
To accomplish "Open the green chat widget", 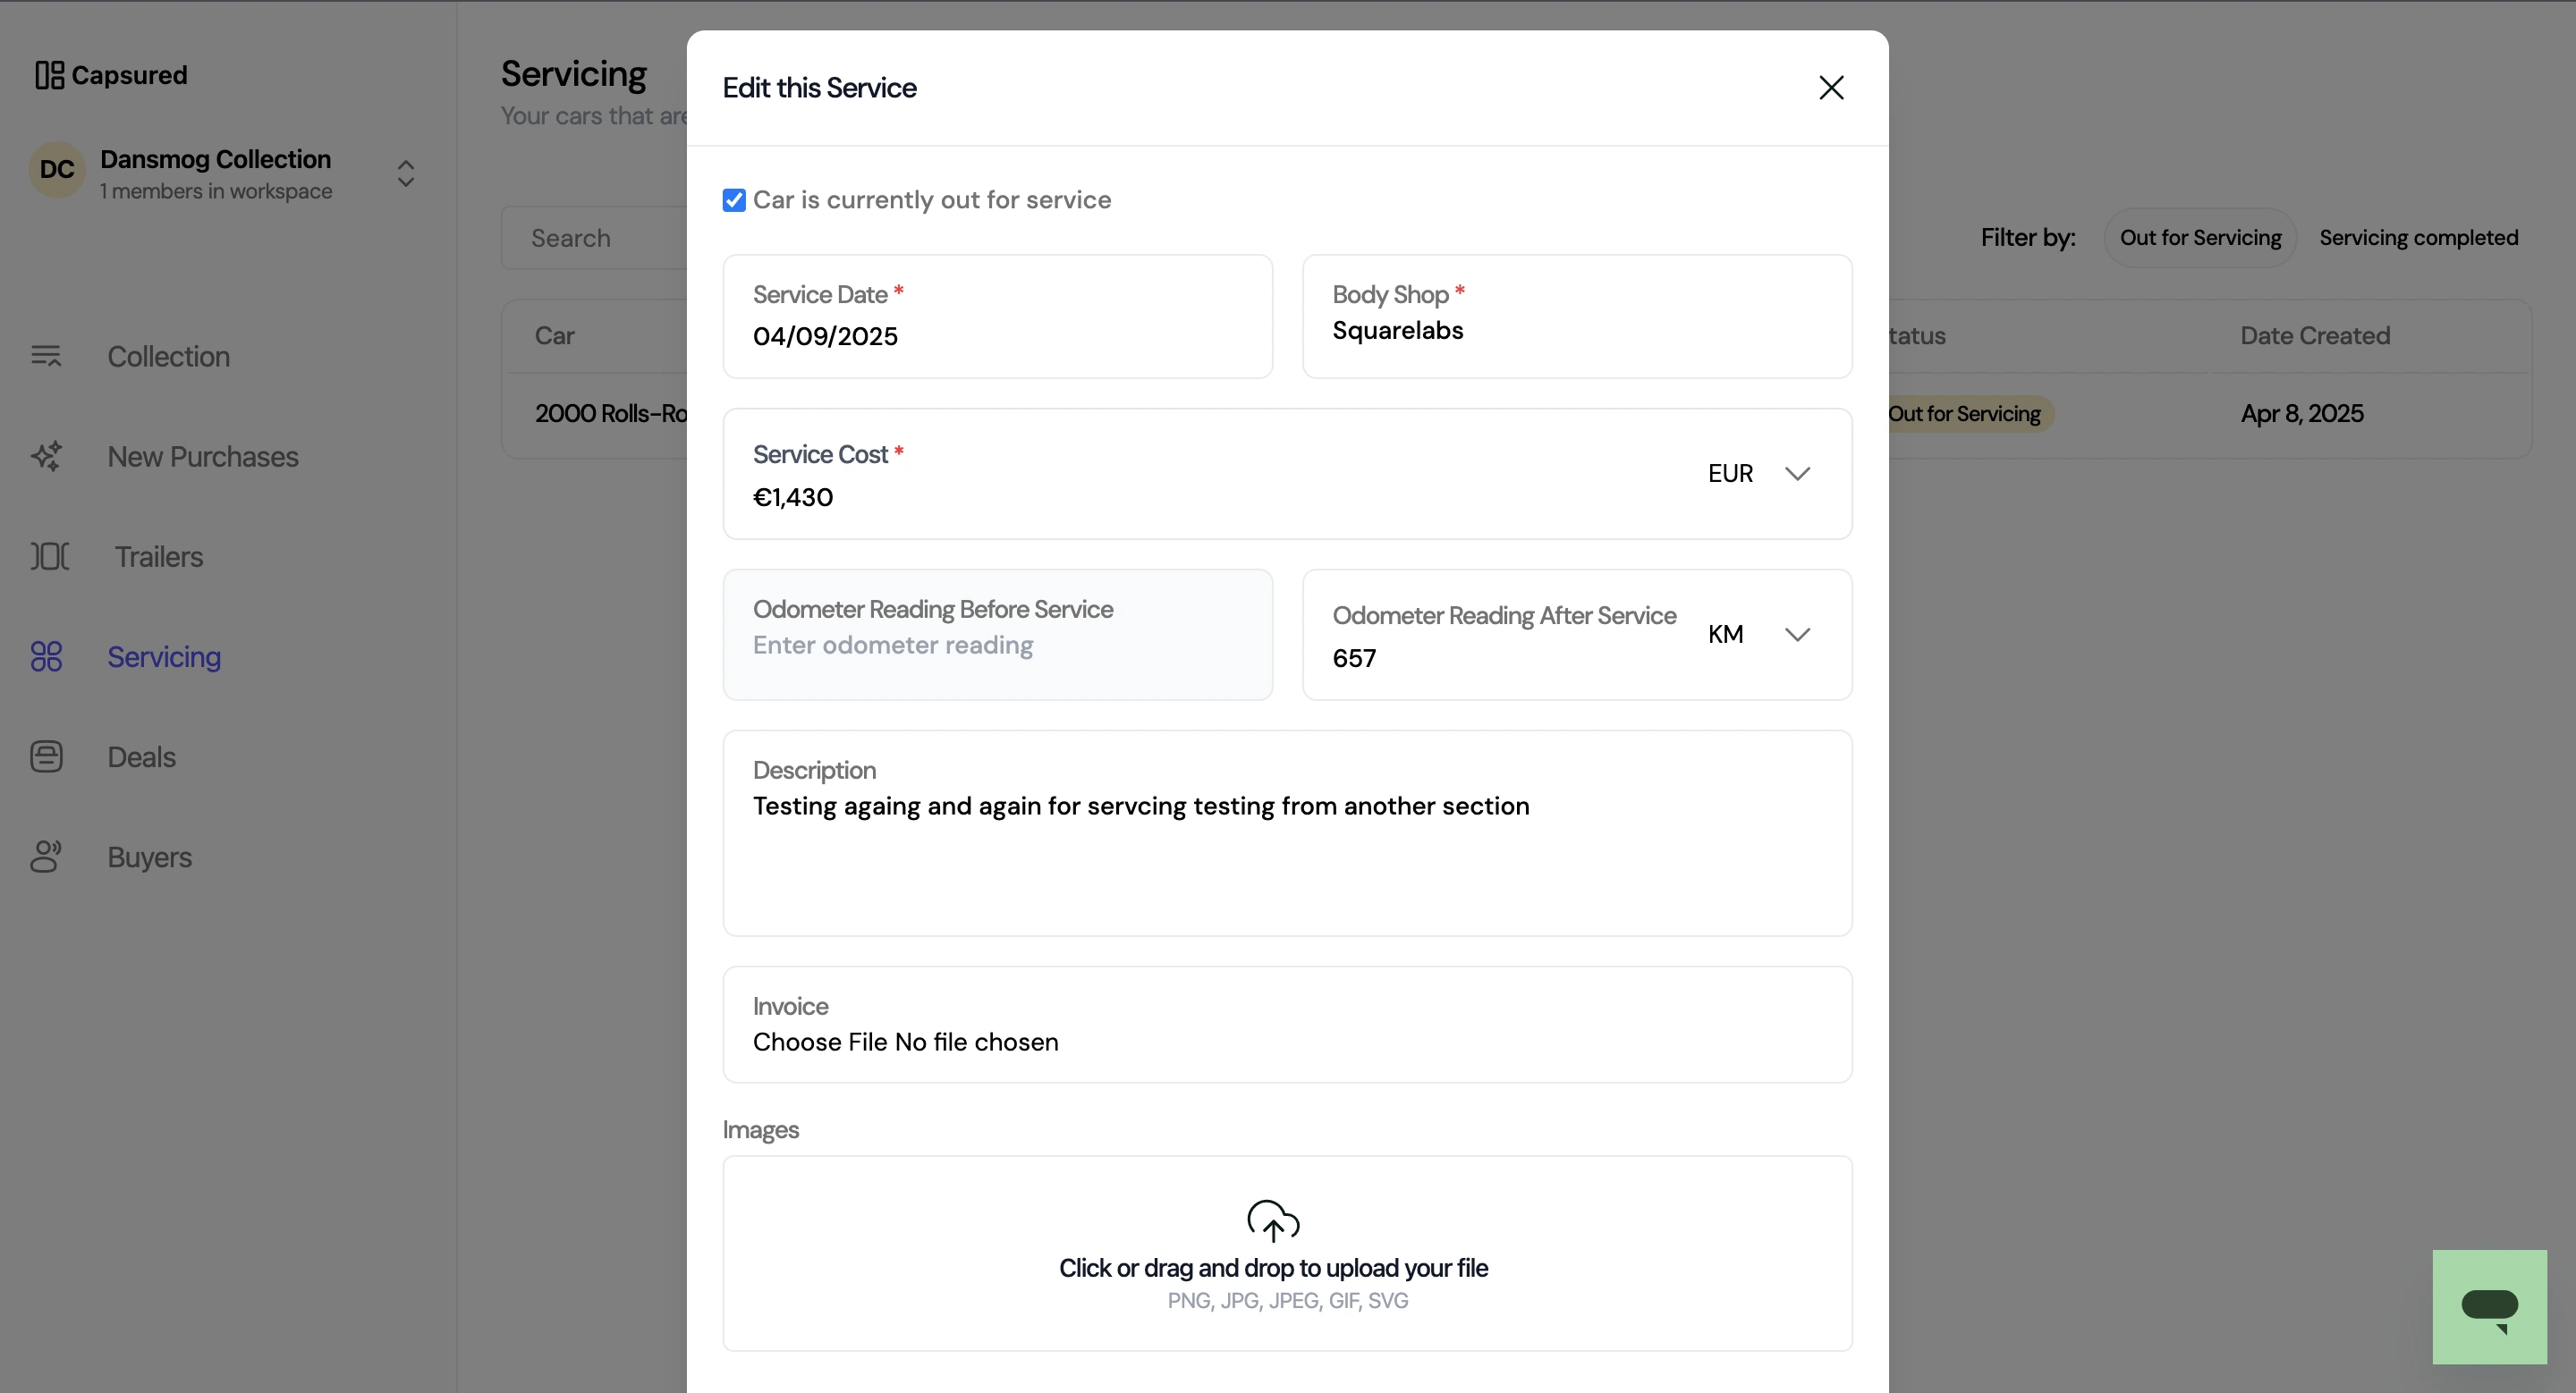I will 2489,1306.
